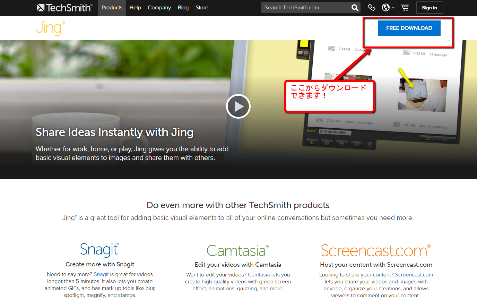Follow the Snagit link in description
Screen dimensions: 477x299
coord(101,274)
